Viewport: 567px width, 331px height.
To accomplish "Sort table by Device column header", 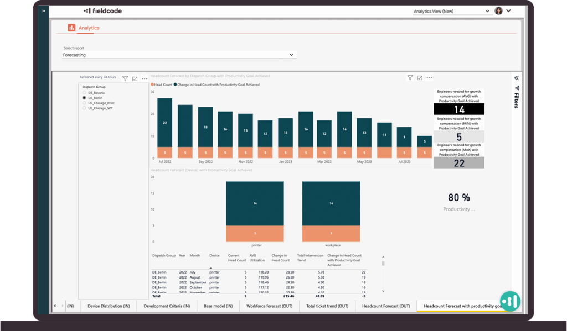I will (x=214, y=256).
